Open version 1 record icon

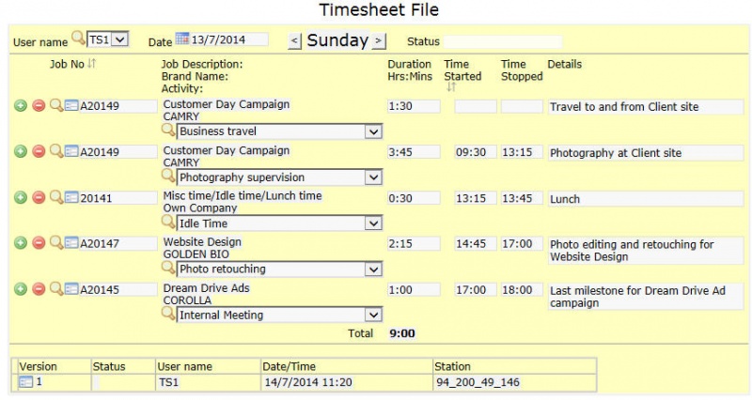pyautogui.click(x=25, y=382)
